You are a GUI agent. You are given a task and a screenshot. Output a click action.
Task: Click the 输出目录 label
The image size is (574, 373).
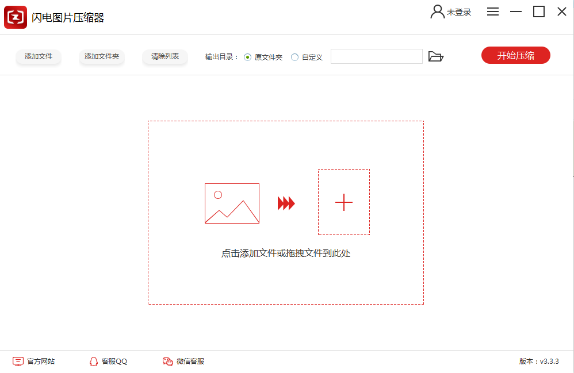coord(221,57)
